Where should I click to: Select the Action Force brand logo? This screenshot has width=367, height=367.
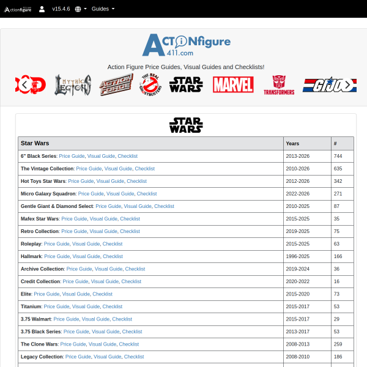(x=116, y=84)
